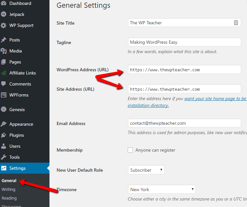Click the Media library icon
The height and width of the screenshot is (207, 247).
tap(4, 51)
